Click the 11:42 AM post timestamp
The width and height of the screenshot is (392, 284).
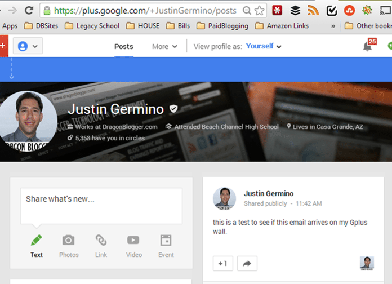click(309, 203)
